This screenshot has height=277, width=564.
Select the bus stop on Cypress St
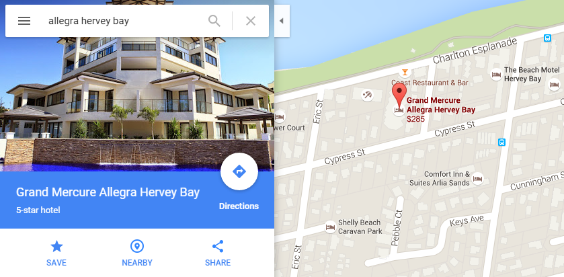[501, 142]
